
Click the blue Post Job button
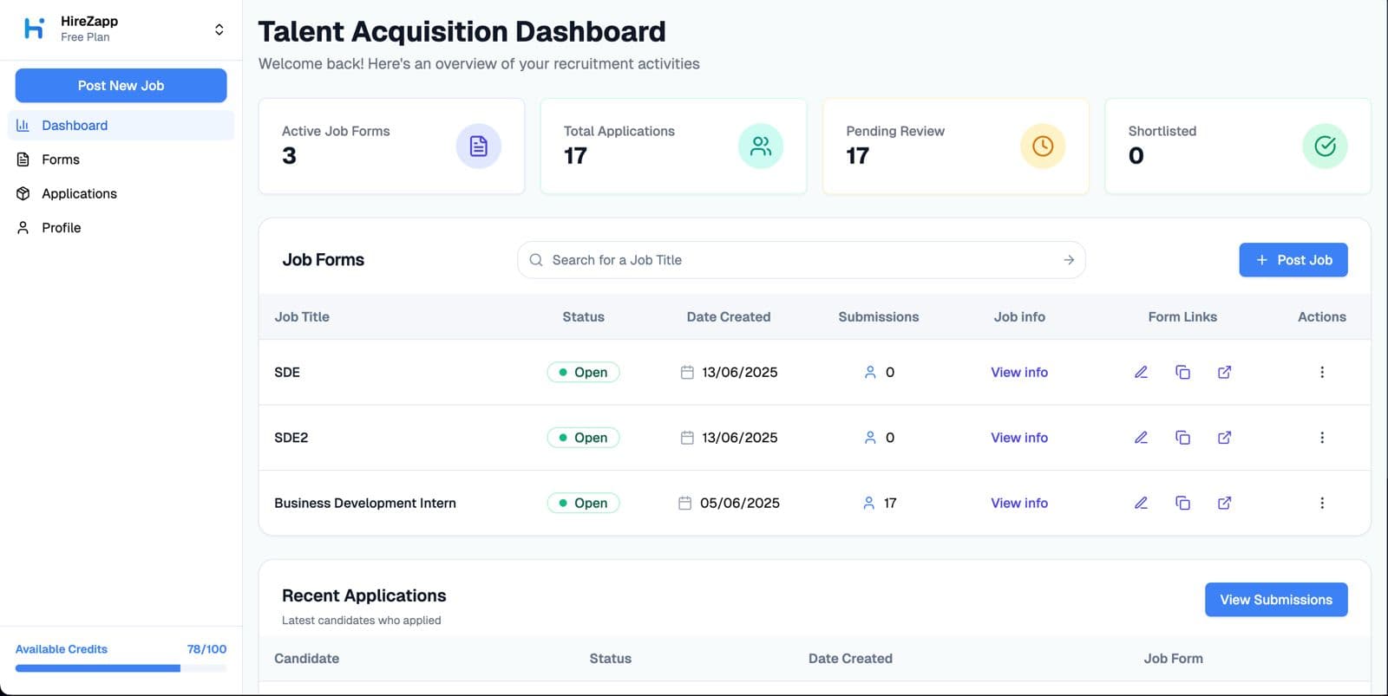point(1293,260)
